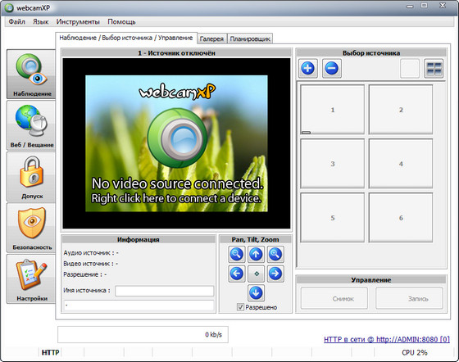Click the CPU 2% status text
The height and width of the screenshot is (362, 459).
[414, 353]
